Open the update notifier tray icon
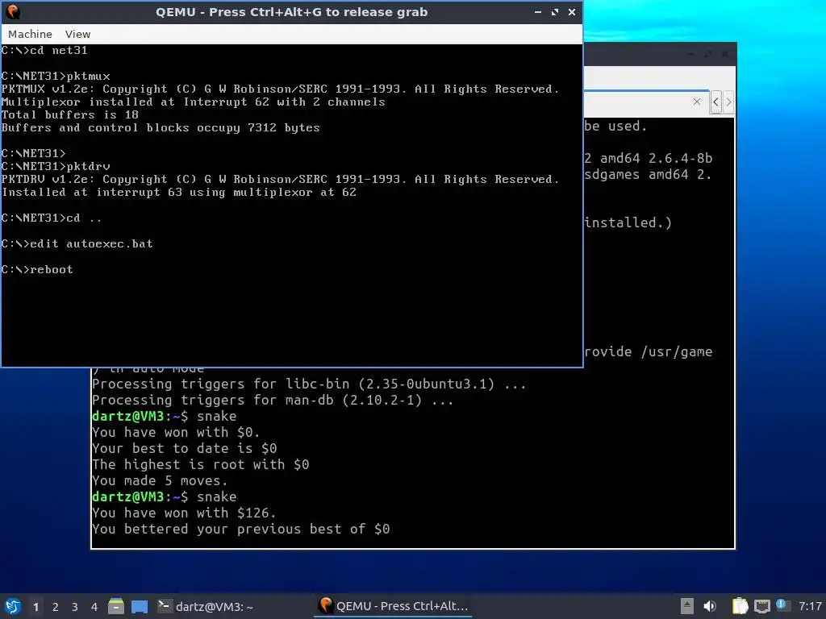The image size is (826, 619). pos(781,604)
